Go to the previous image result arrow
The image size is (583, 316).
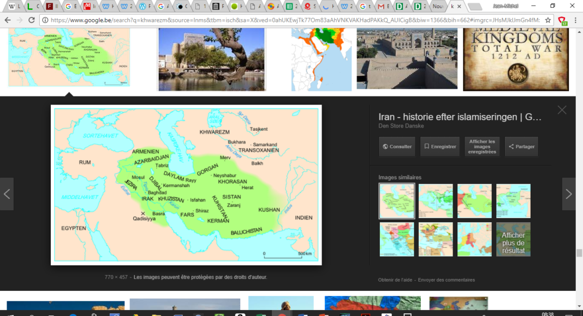pyautogui.click(x=7, y=194)
